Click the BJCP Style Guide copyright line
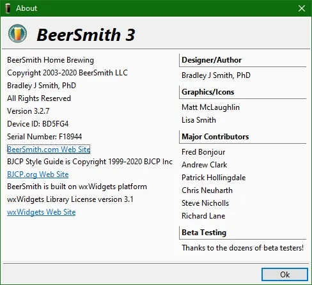 [90, 162]
